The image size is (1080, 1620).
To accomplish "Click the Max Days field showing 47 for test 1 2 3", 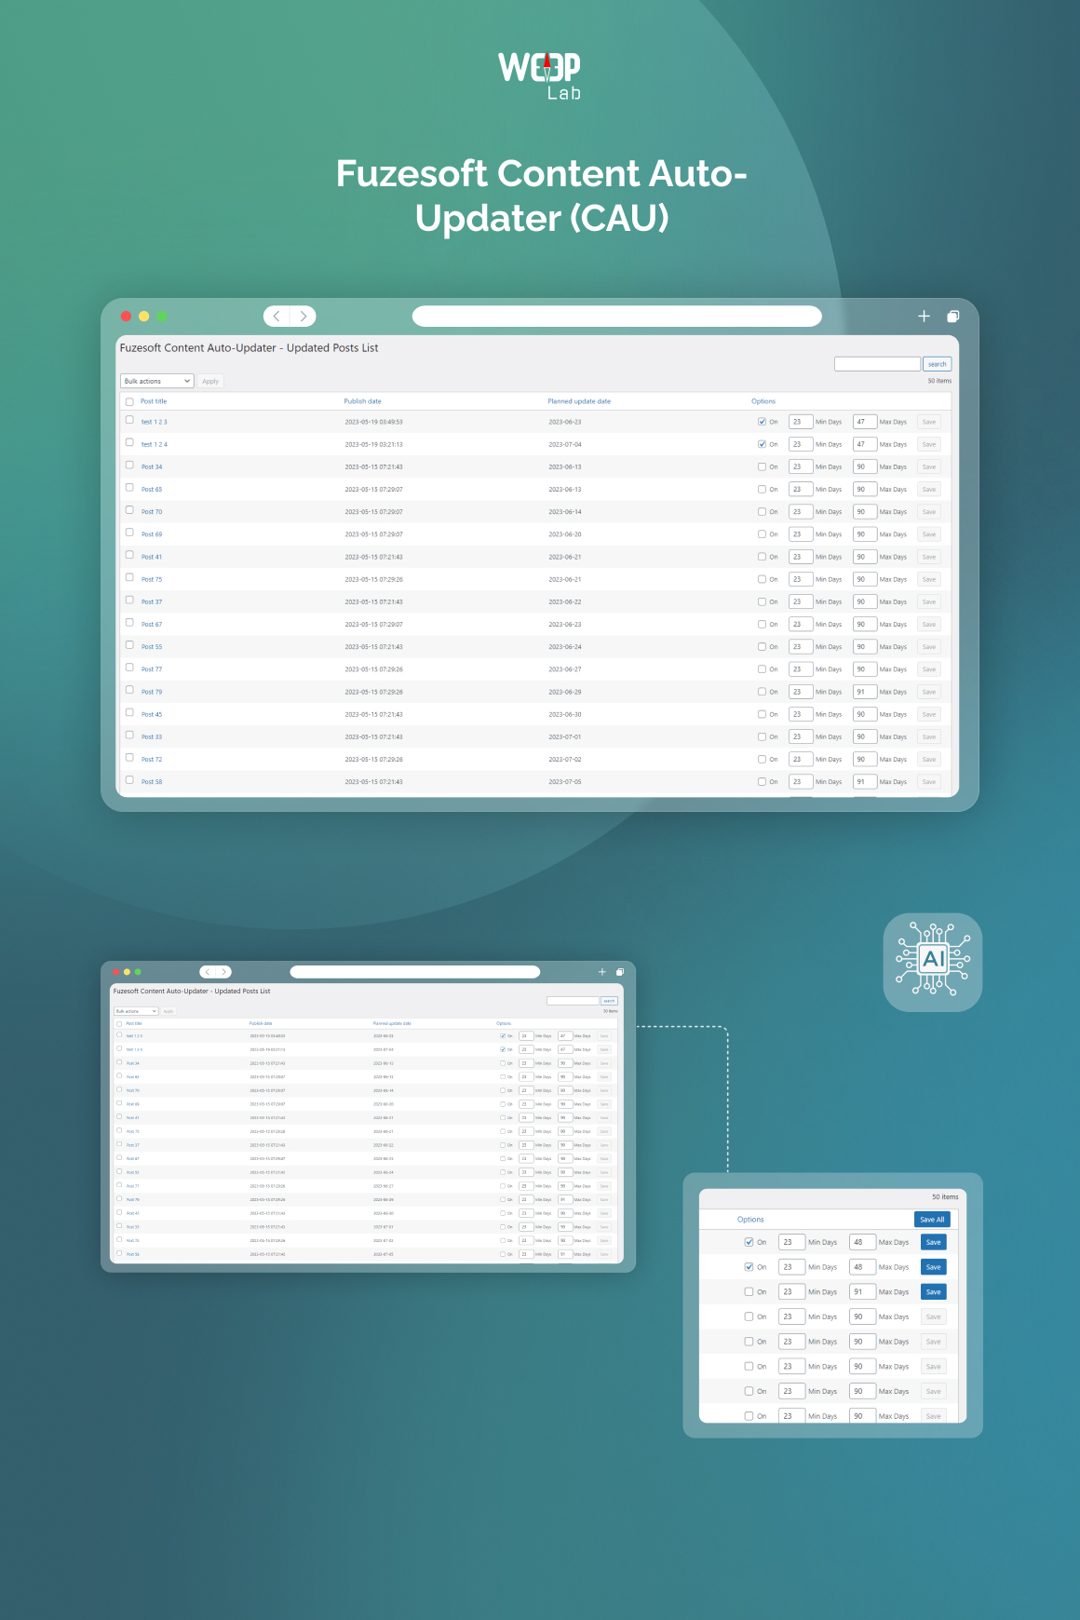I will (865, 422).
